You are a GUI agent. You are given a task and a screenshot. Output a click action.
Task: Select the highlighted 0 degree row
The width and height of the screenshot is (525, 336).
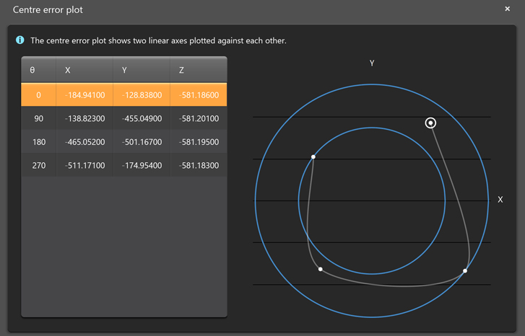[123, 95]
